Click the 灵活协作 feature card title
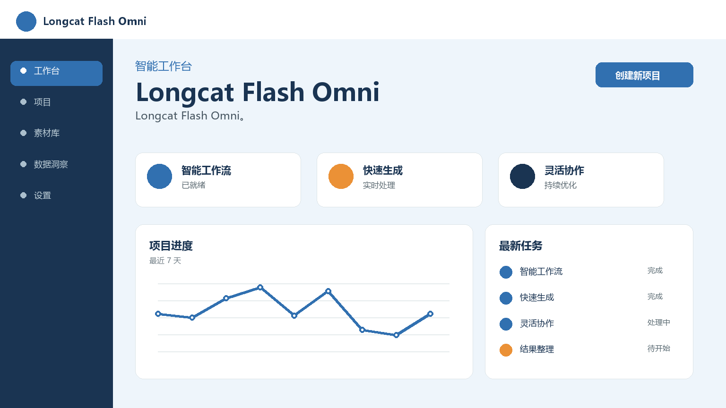Screen dimensions: 726x408 point(564,170)
